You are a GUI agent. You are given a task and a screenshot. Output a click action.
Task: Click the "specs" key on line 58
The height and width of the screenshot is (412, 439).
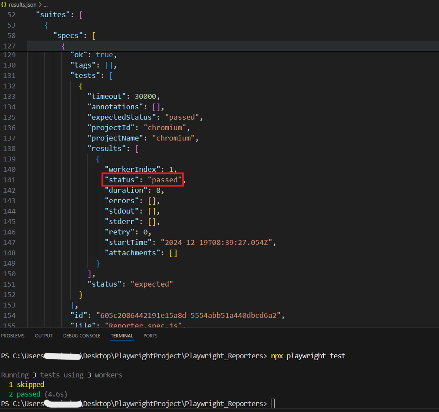click(68, 36)
